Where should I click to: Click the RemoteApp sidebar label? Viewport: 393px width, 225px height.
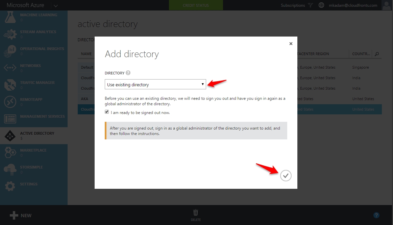click(x=31, y=99)
